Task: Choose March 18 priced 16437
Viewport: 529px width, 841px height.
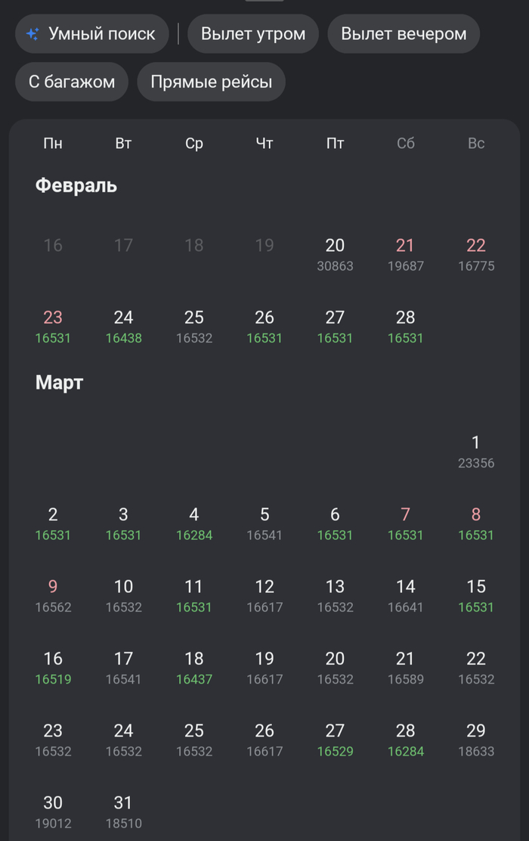Action: pos(194,667)
